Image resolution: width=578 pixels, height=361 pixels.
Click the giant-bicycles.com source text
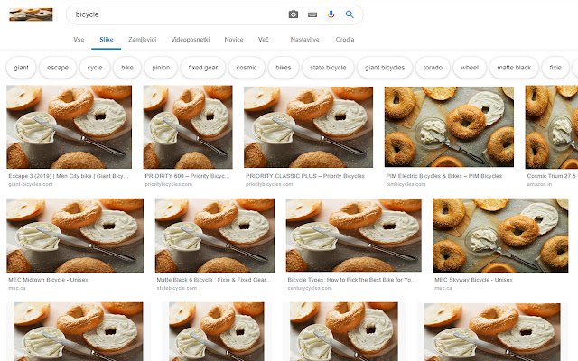pyautogui.click(x=31, y=184)
